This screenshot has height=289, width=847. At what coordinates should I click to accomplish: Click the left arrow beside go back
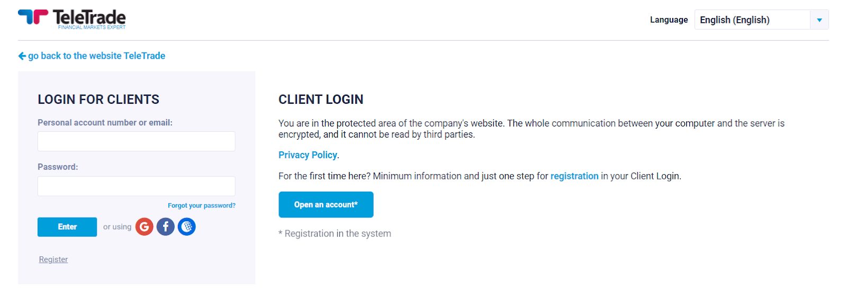22,56
